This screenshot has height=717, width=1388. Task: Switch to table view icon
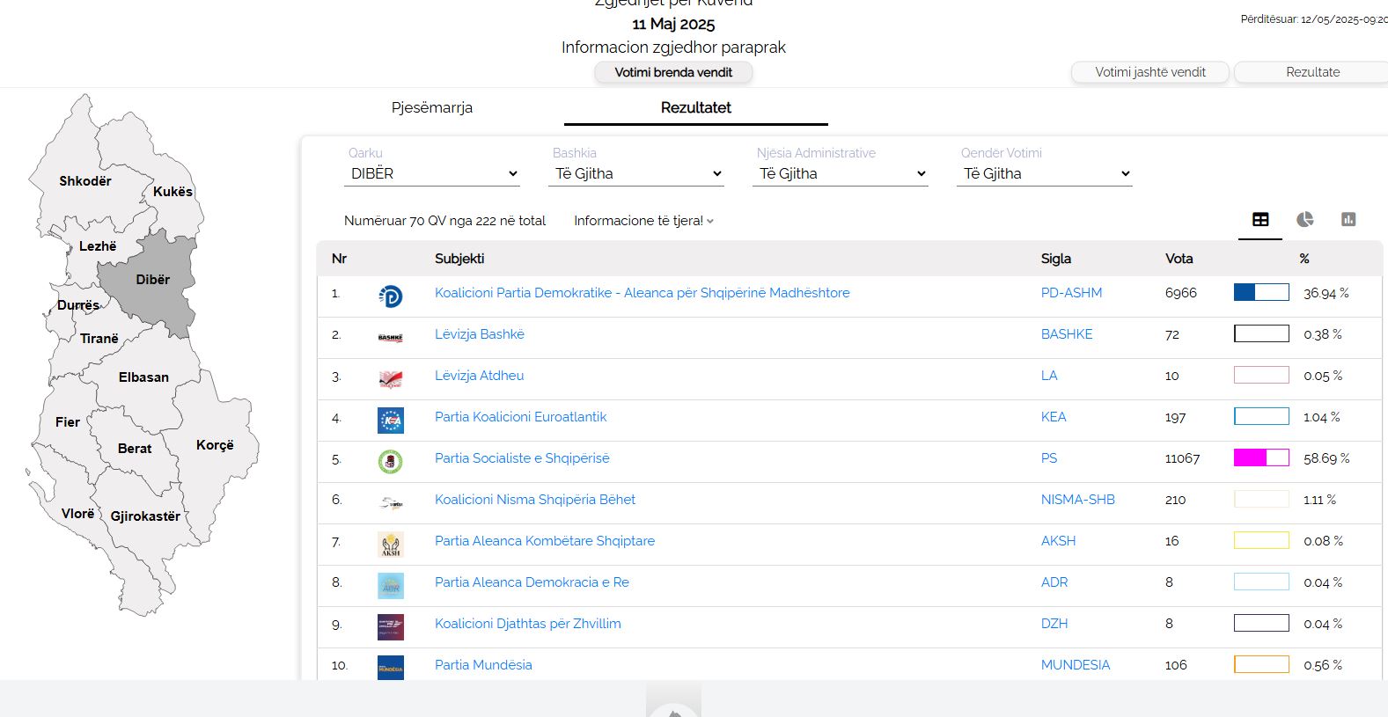pyautogui.click(x=1260, y=219)
